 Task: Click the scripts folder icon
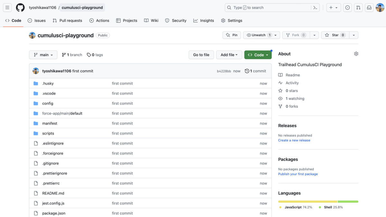pos(36,133)
